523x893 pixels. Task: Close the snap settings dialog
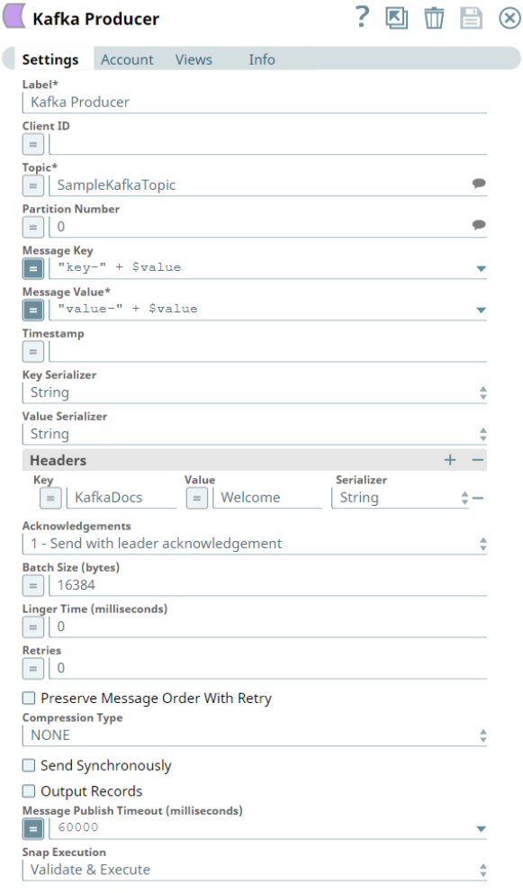tap(508, 18)
